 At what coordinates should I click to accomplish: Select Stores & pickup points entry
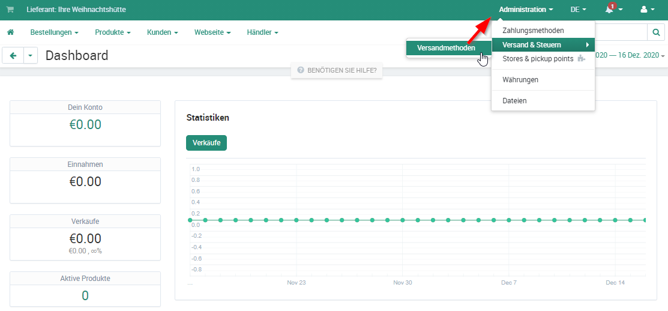pos(543,59)
